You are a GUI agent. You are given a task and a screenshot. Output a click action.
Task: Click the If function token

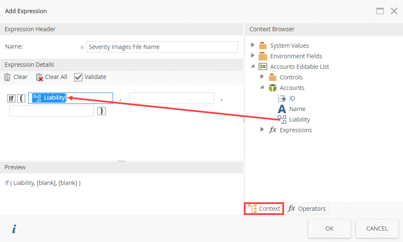[x=11, y=98]
